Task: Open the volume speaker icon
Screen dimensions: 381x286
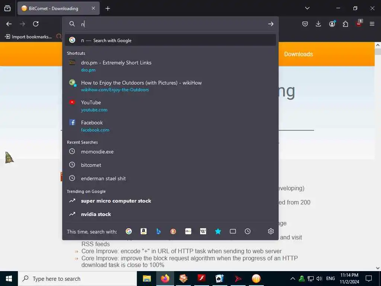Action: click(319, 279)
